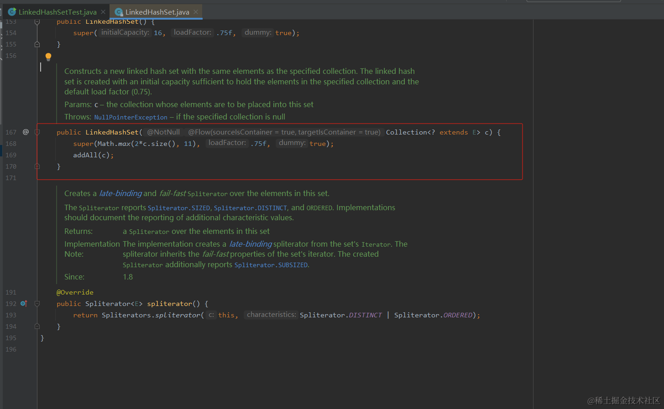Click the 'Params:' documentation label
This screenshot has width=664, height=409.
pos(78,104)
